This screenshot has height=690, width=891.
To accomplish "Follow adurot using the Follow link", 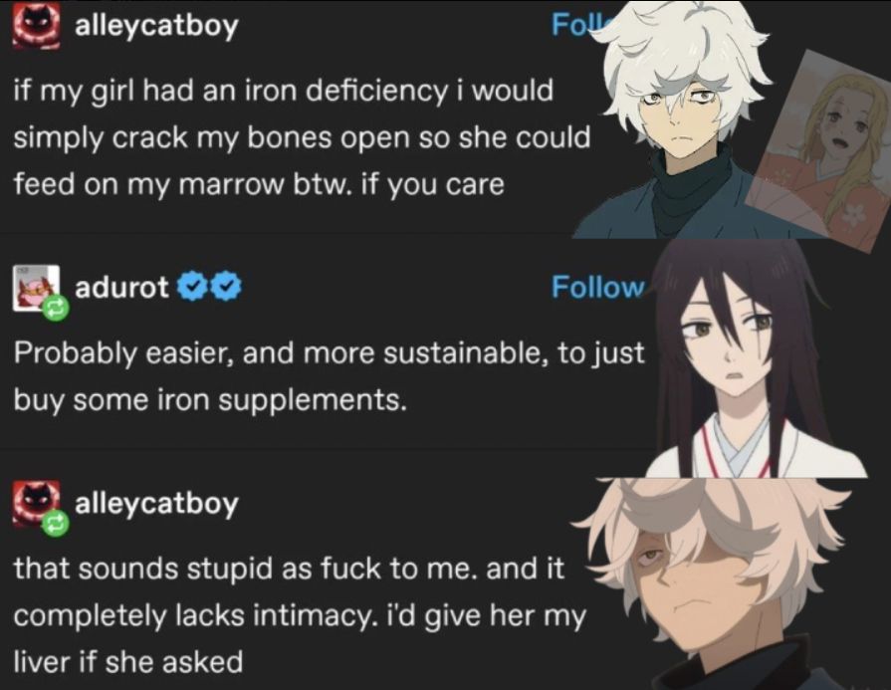I will tap(597, 287).
